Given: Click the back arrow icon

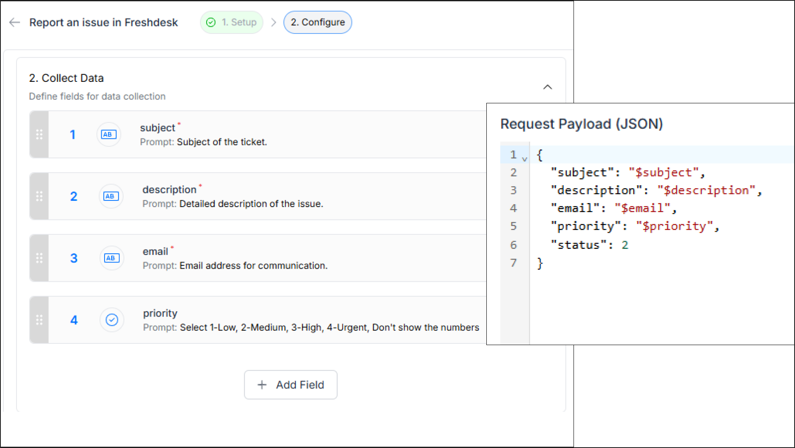Looking at the screenshot, I should tap(14, 22).
